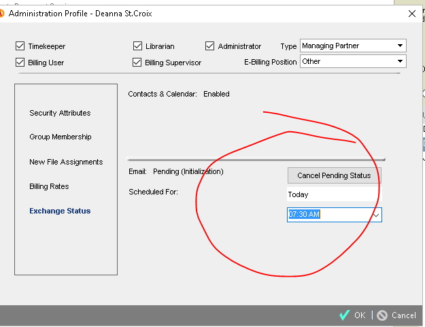Click the Cancel label at bottom
Screen dimensions: 425x327
(404, 315)
